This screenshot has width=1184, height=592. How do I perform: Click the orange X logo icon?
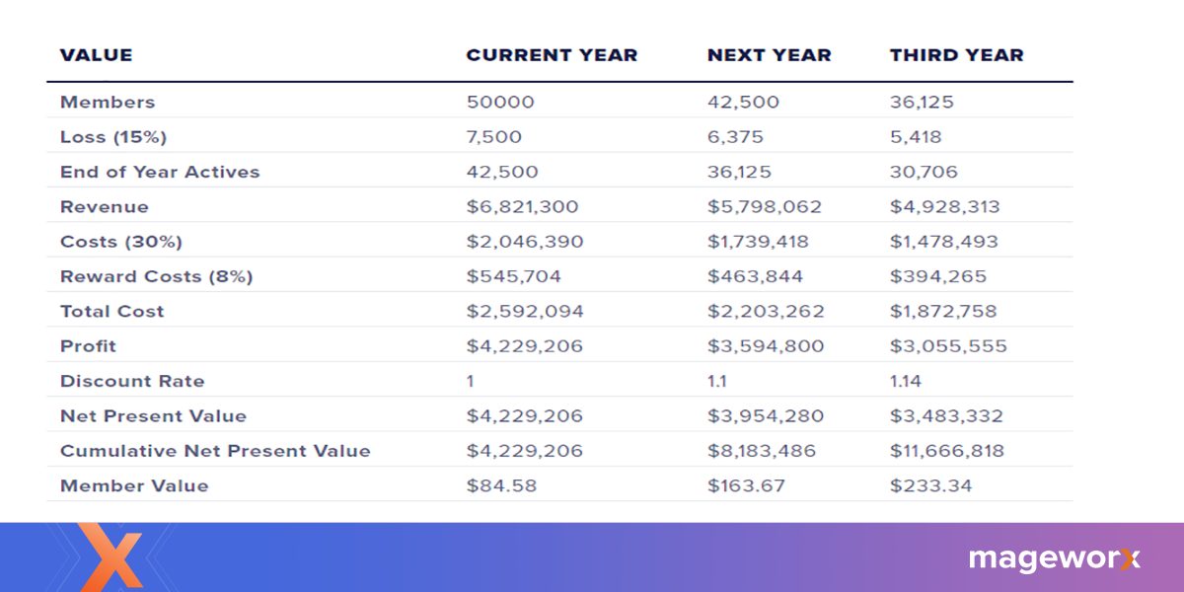tap(111, 559)
